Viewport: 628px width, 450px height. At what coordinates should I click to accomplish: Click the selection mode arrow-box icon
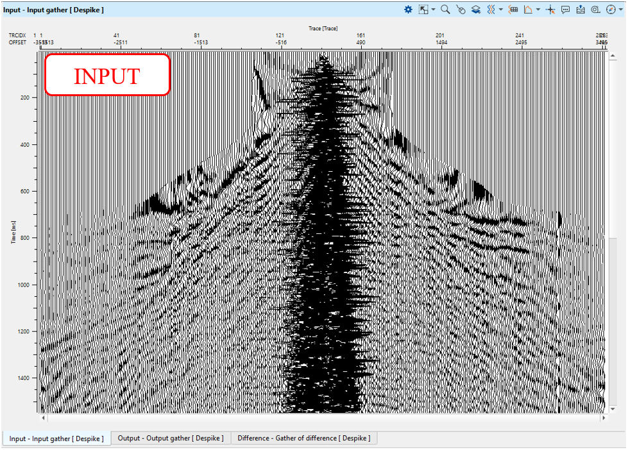pos(423,10)
